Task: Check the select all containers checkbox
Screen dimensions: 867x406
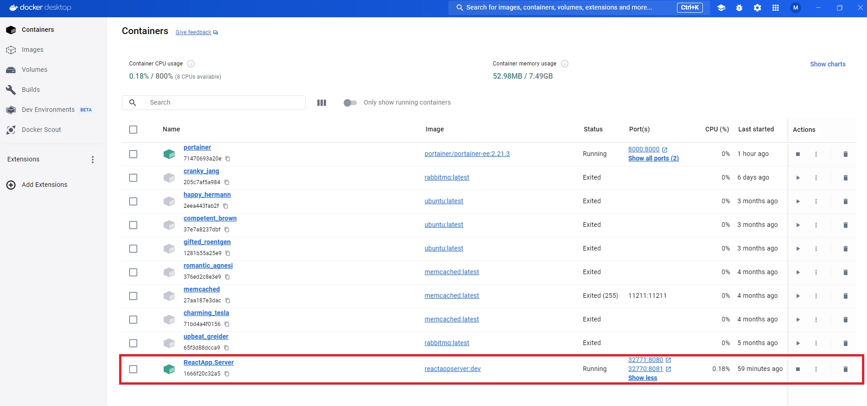Action: [133, 130]
